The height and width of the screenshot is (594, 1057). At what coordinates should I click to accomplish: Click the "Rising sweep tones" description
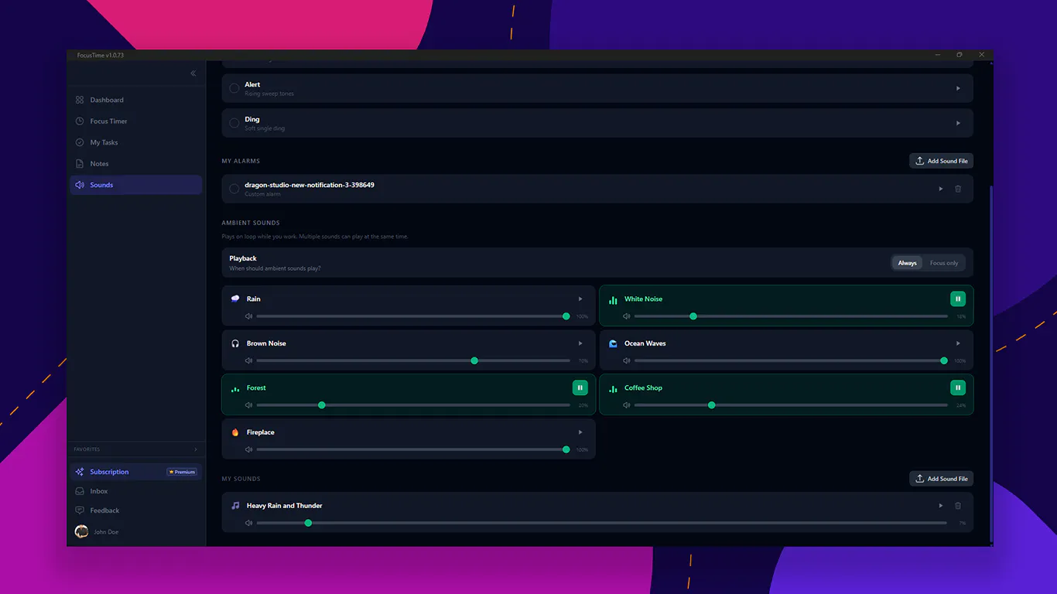pos(269,94)
